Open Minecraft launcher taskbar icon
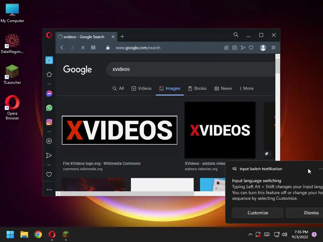 (x=66, y=234)
